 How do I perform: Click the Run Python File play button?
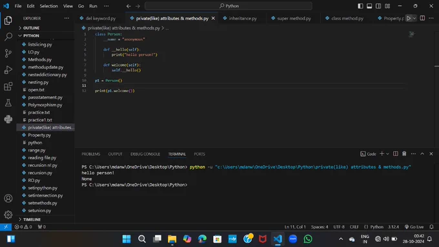point(409,18)
